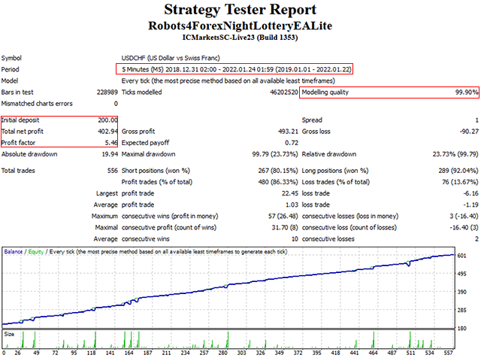Click the 280 tick on chart x-axis
Screen dimensions: 481x361
point(223,352)
